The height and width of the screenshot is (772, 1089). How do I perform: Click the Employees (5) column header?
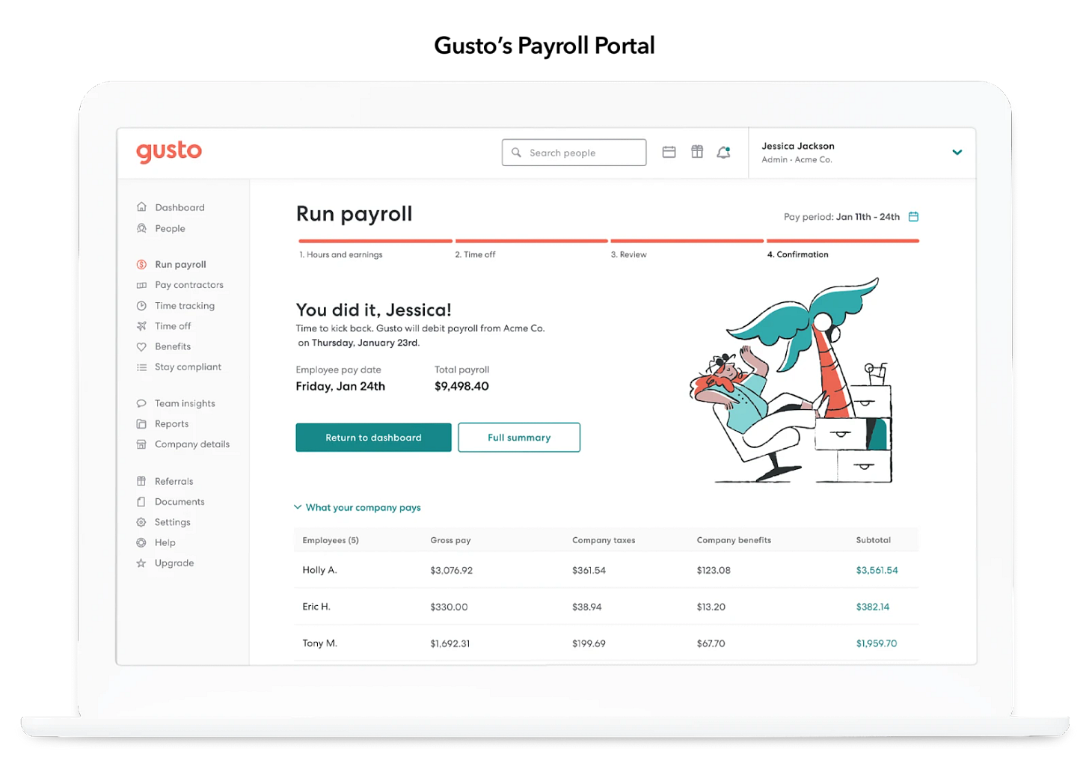[x=331, y=540]
